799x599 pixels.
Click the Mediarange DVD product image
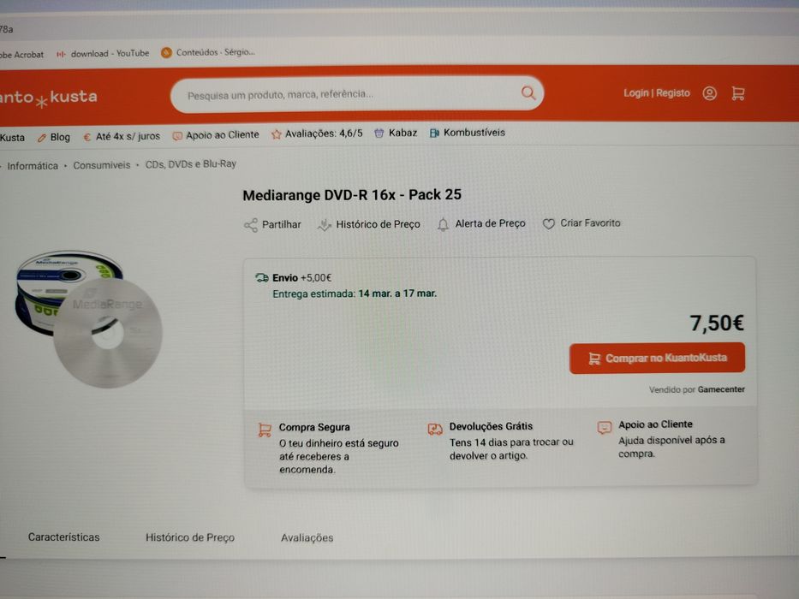tap(89, 319)
